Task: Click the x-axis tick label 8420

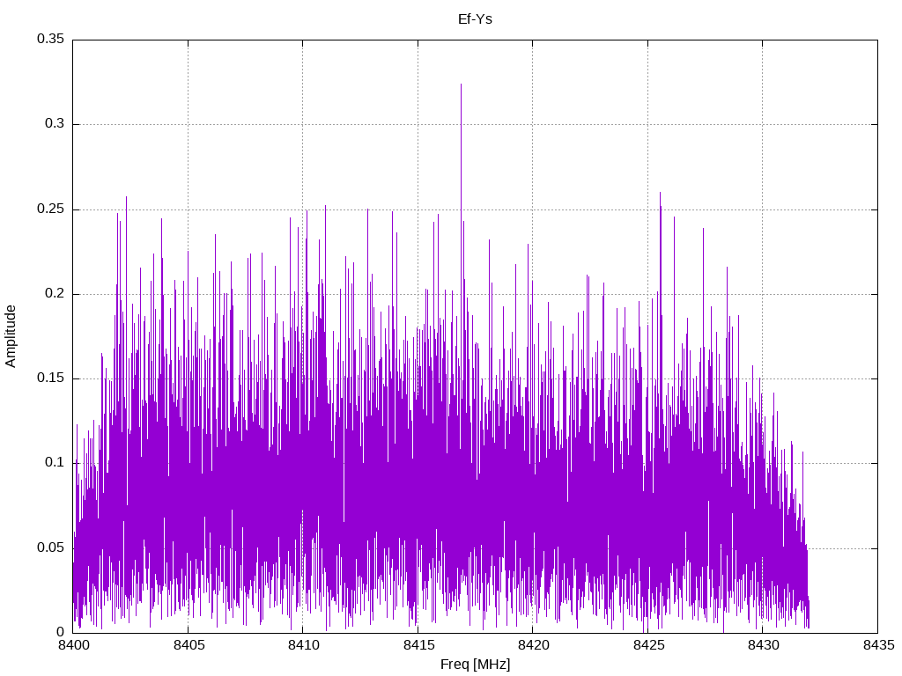Action: 533,645
